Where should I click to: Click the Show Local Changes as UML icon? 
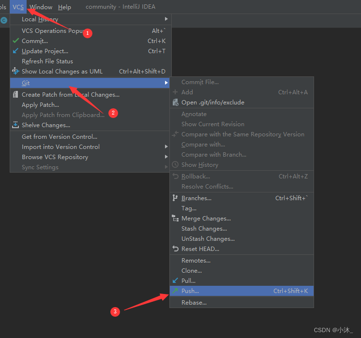click(15, 71)
